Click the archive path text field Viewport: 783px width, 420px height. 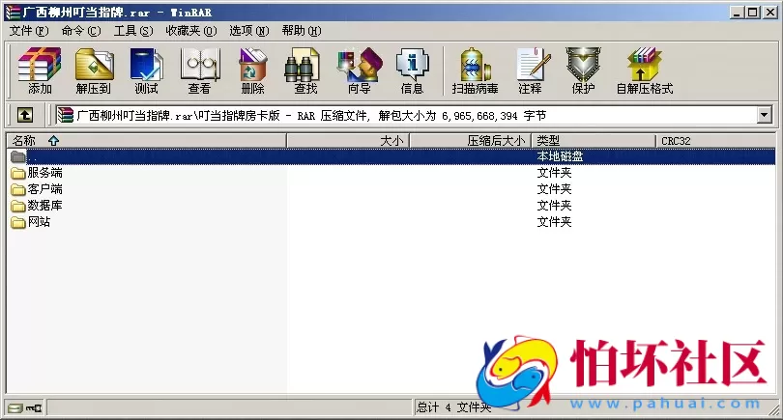[415, 115]
